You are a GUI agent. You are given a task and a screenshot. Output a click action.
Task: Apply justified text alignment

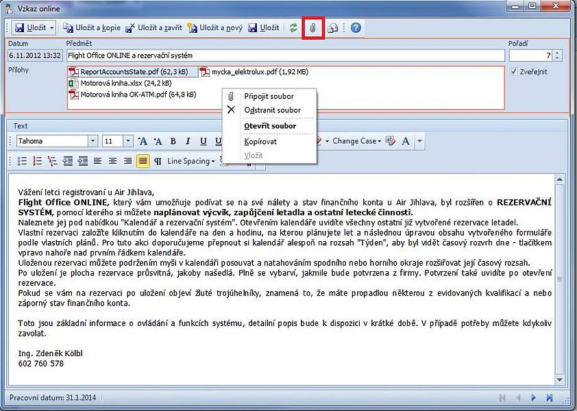coord(143,161)
